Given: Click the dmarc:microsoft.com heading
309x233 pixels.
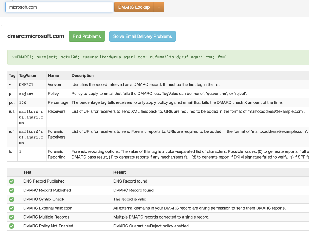Looking at the screenshot, I should [x=36, y=36].
